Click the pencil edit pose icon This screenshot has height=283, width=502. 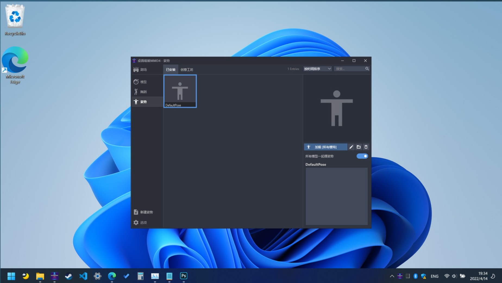click(x=351, y=147)
